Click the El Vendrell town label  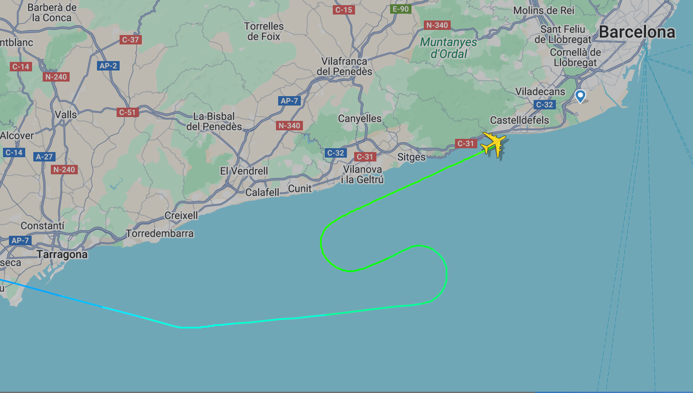coord(244,171)
